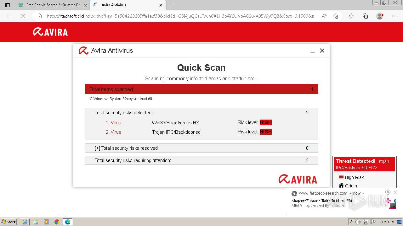
Task: Expand the fastpeoplesearch notification chevron
Action: point(363,194)
